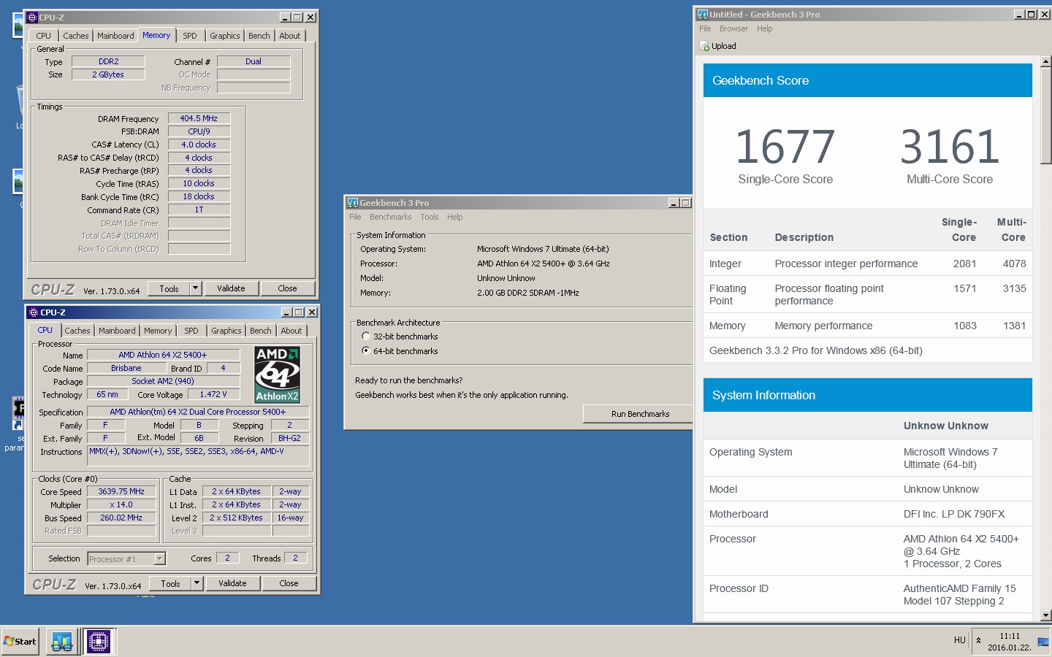The width and height of the screenshot is (1052, 657).
Task: Open Browser menu in Untitled Geekbench window
Action: [733, 28]
